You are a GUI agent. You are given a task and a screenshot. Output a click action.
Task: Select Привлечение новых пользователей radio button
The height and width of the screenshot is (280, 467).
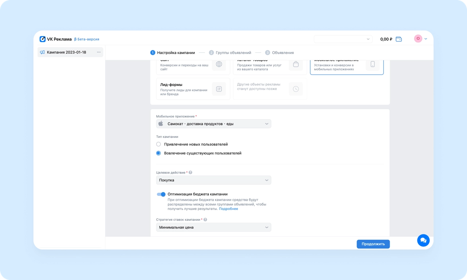tap(158, 144)
